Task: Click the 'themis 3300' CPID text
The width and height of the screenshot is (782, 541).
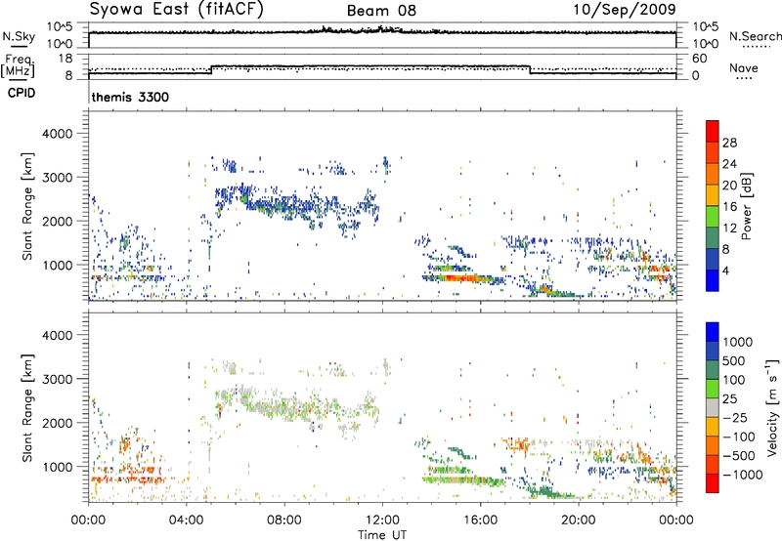Action: [x=130, y=97]
